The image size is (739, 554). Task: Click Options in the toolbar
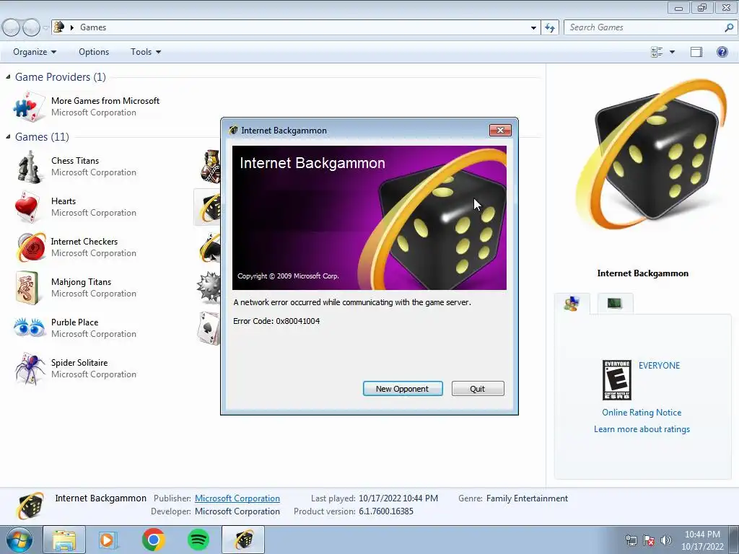coord(94,52)
